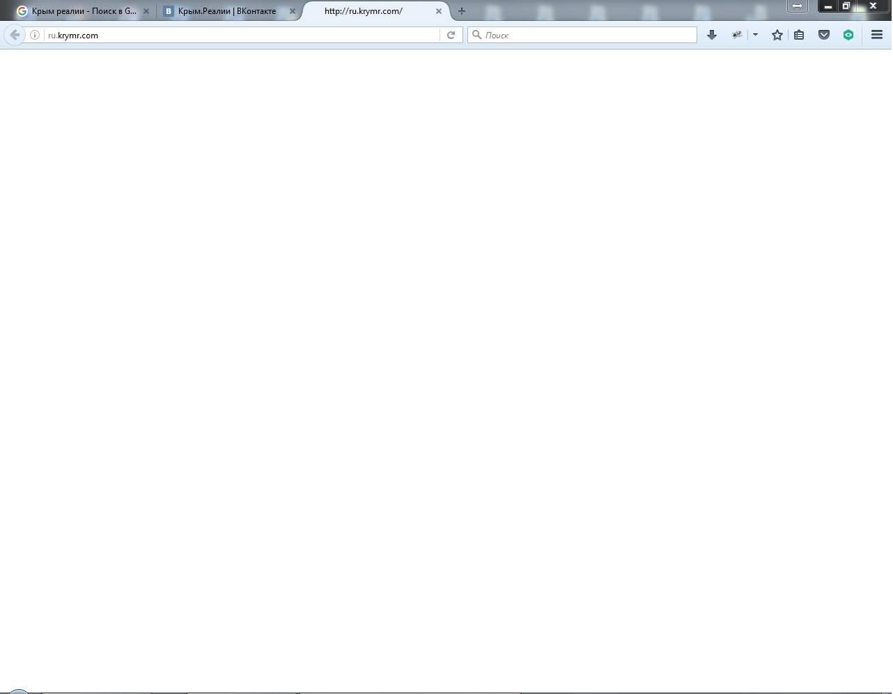The width and height of the screenshot is (893, 694).
Task: Reload the current page
Action: point(451,35)
